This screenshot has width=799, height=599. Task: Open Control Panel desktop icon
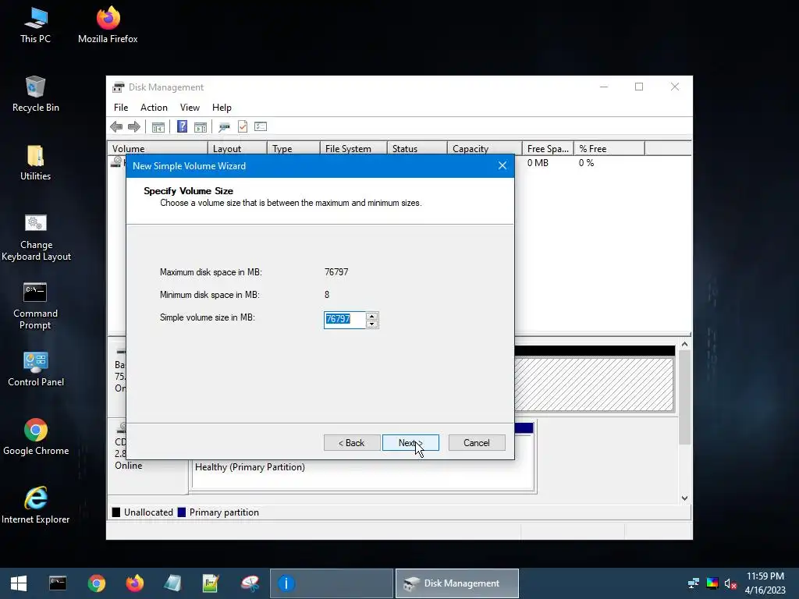[36, 369]
